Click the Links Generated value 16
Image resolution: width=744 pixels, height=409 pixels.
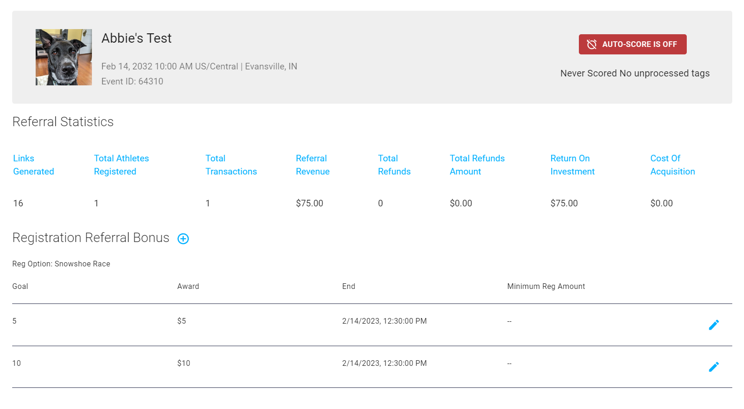18,203
